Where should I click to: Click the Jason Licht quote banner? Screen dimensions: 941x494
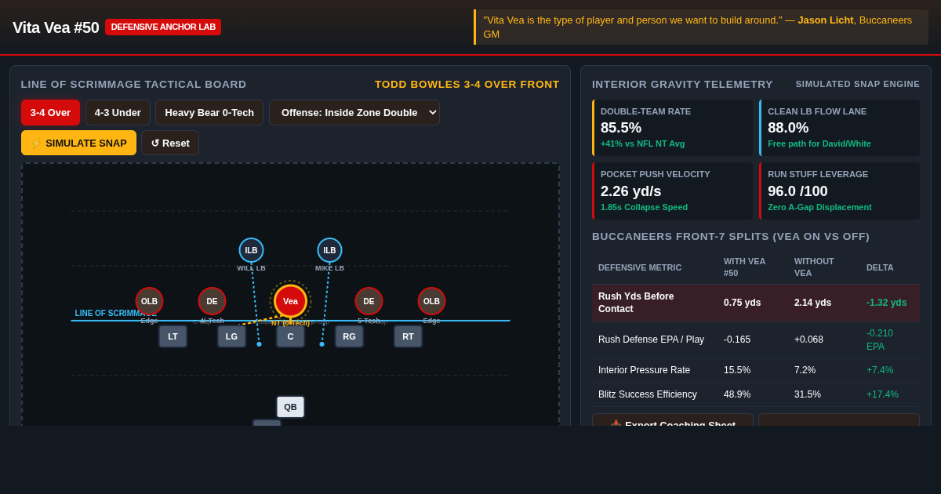[701, 27]
